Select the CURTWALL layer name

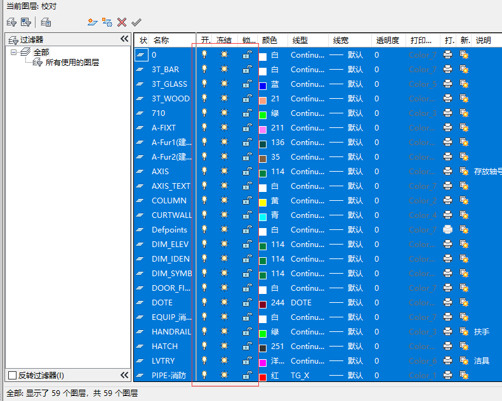[171, 215]
